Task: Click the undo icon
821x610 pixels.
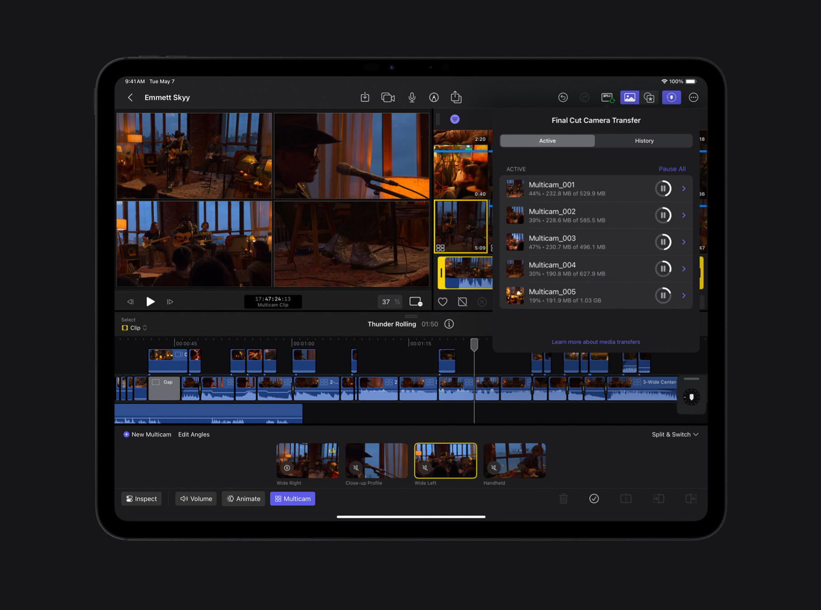Action: pos(563,97)
